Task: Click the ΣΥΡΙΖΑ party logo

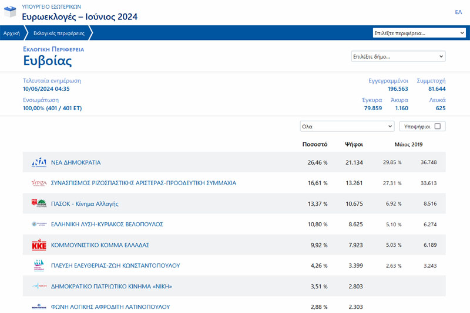Action: click(39, 183)
